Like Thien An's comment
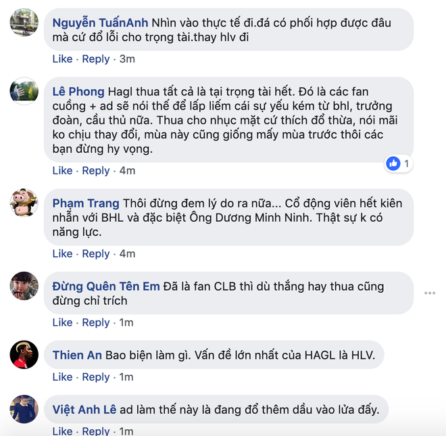The image size is (446, 436). click(62, 377)
